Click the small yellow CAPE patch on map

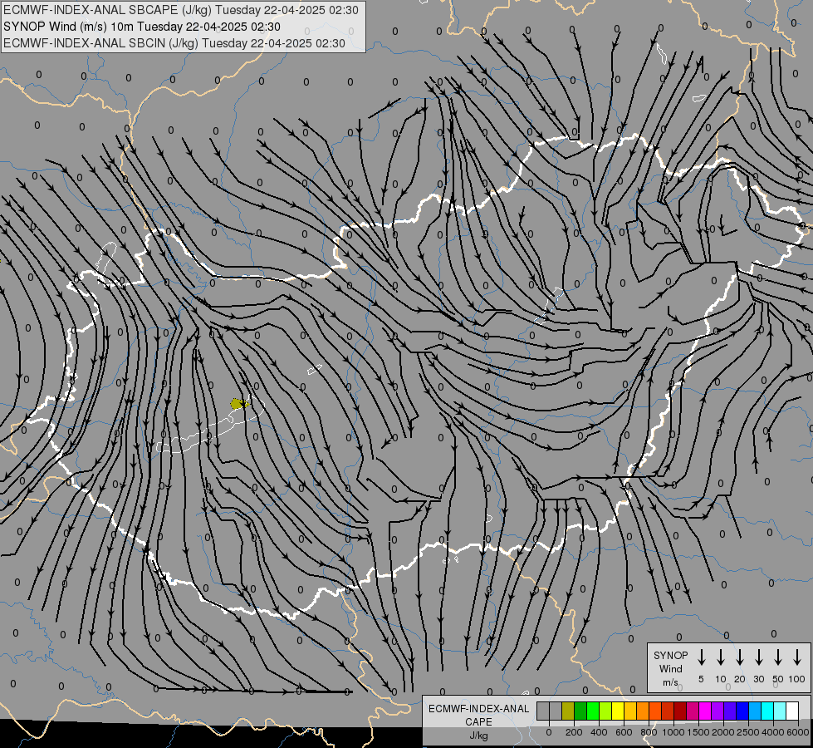click(x=239, y=403)
